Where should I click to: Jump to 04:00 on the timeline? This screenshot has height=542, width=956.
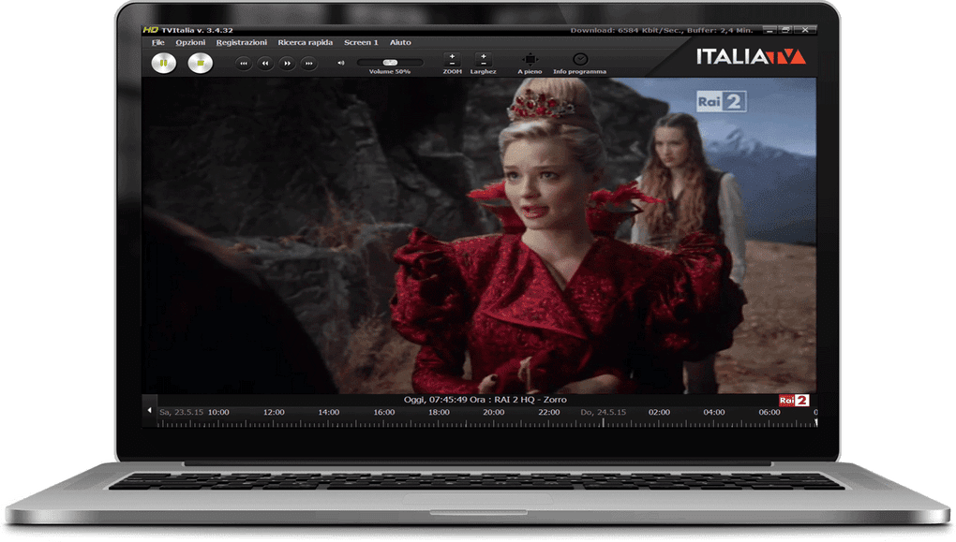pyautogui.click(x=714, y=412)
